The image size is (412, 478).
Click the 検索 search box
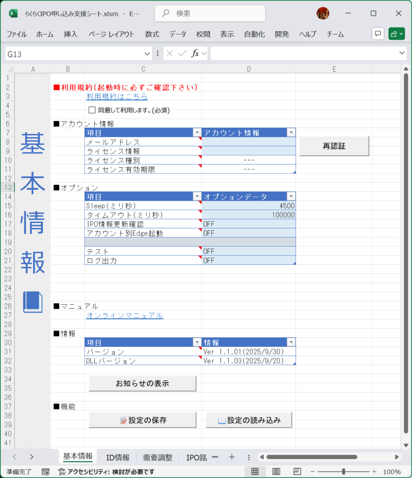point(210,14)
